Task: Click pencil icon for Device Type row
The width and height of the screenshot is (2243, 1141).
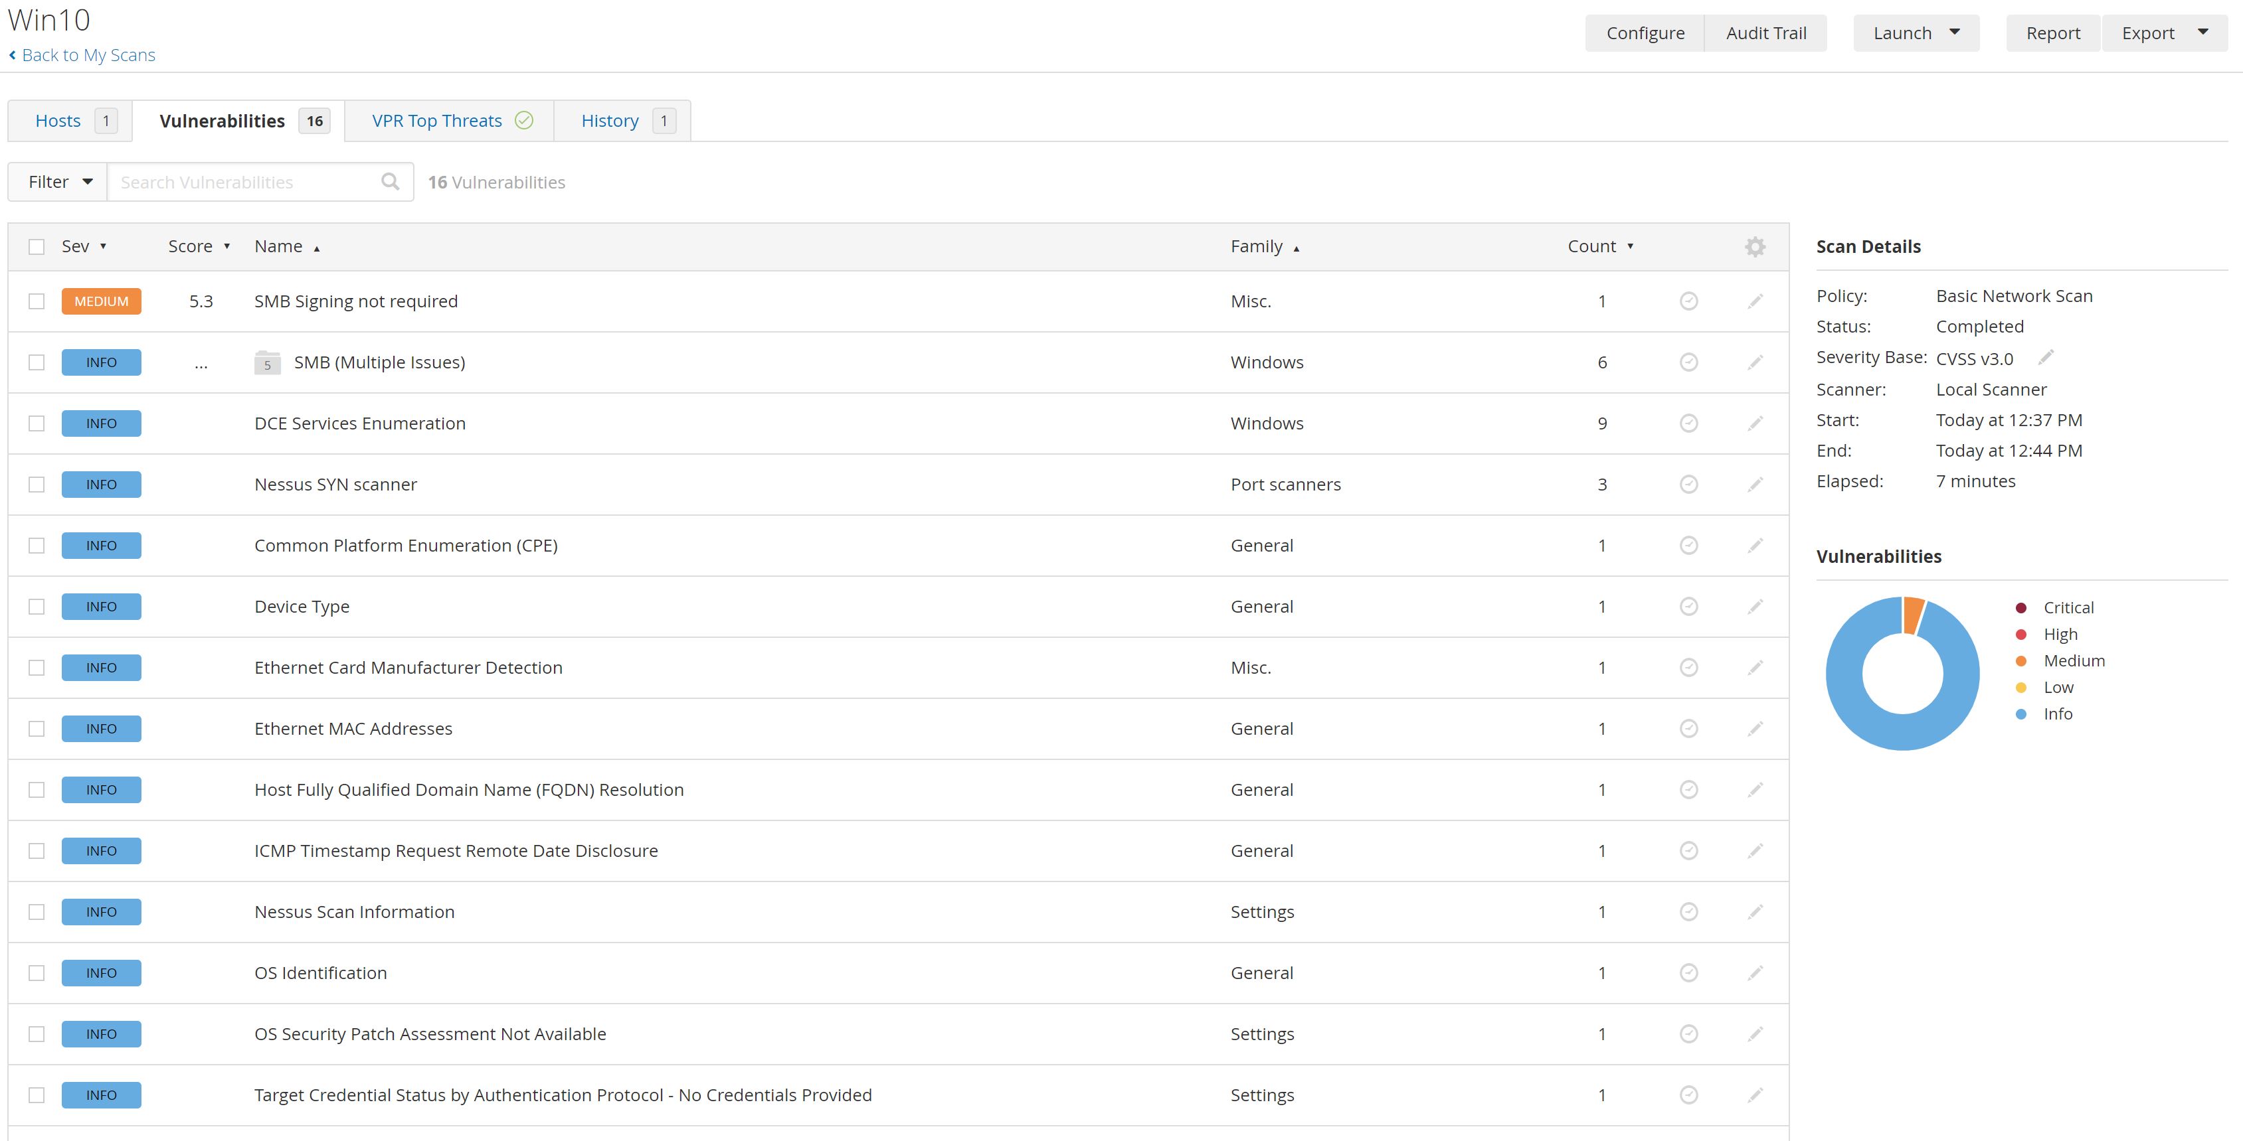Action: coord(1755,607)
